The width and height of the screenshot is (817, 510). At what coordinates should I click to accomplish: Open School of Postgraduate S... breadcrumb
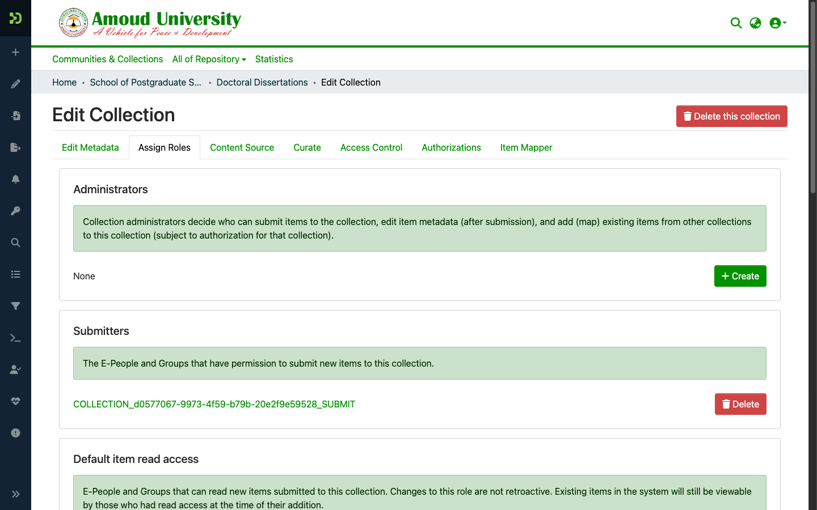click(145, 82)
